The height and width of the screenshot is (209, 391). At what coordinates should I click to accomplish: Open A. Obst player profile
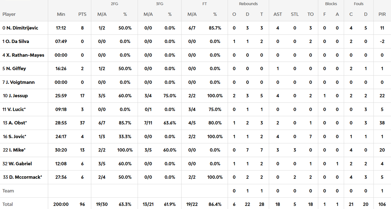click(x=15, y=123)
